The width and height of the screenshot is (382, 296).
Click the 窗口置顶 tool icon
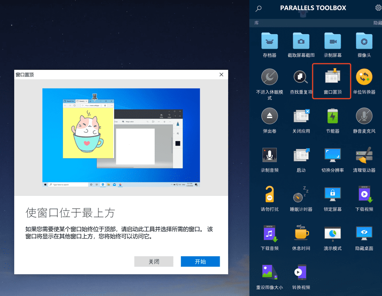click(x=332, y=78)
